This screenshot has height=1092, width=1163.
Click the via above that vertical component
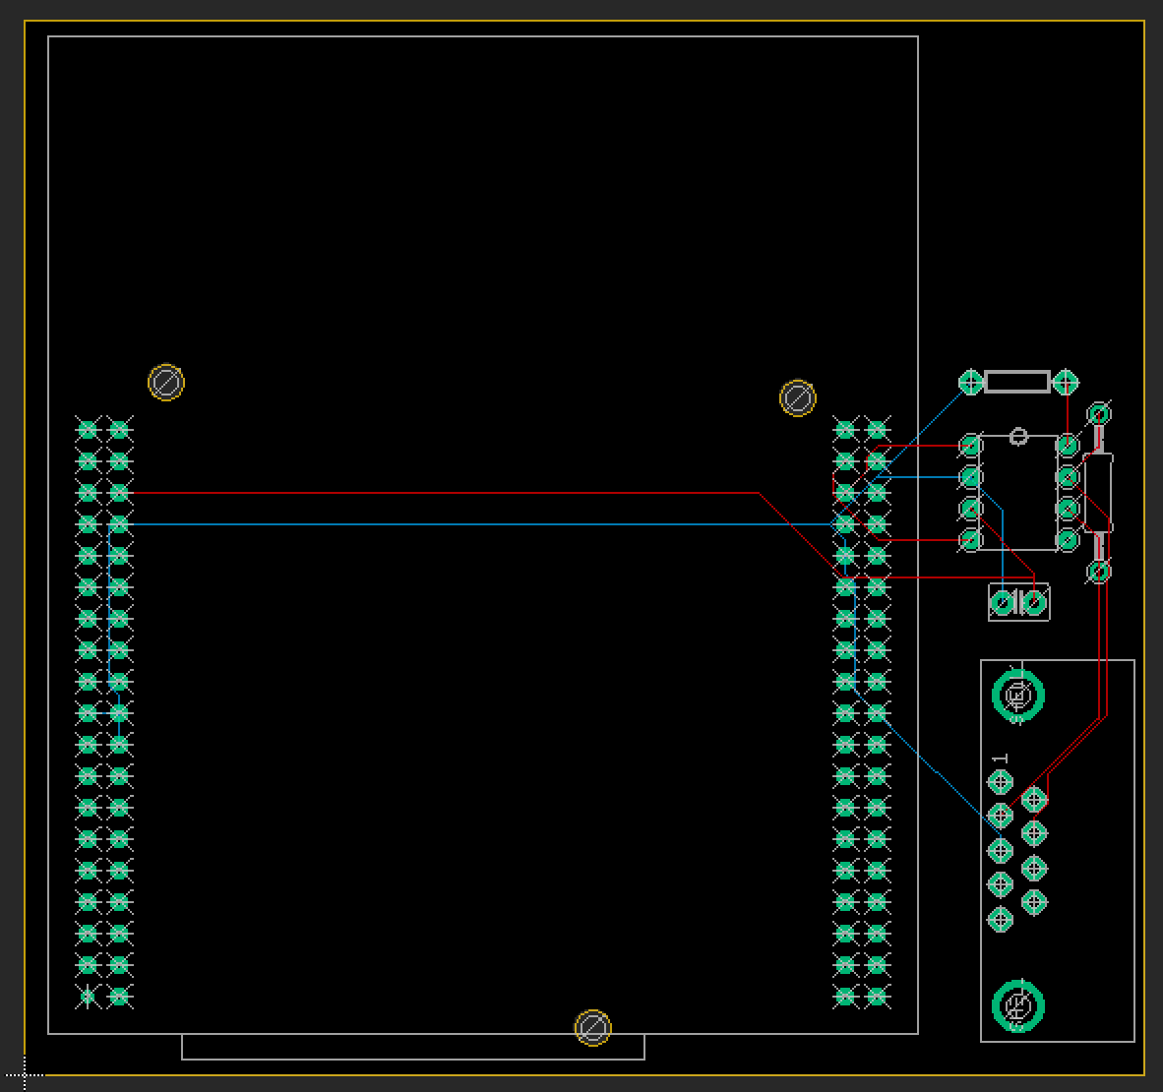[x=1099, y=414]
